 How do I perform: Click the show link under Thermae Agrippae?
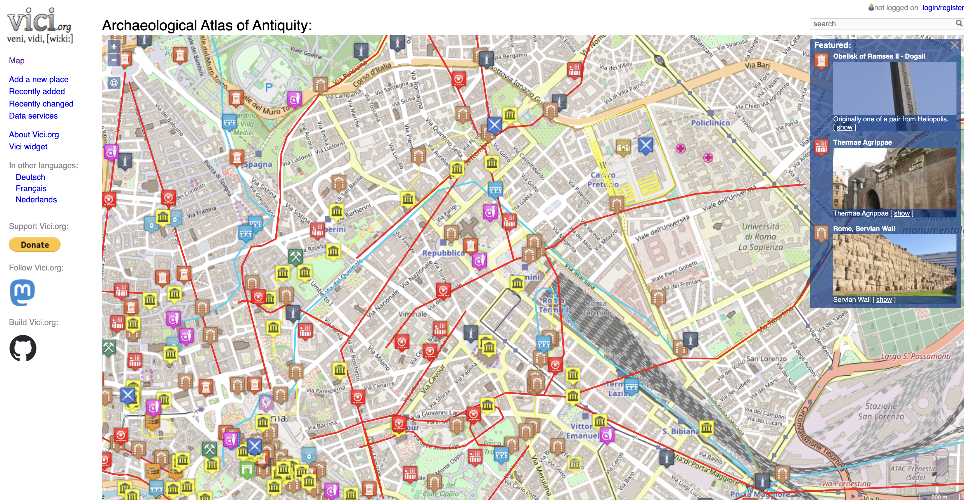click(x=902, y=214)
